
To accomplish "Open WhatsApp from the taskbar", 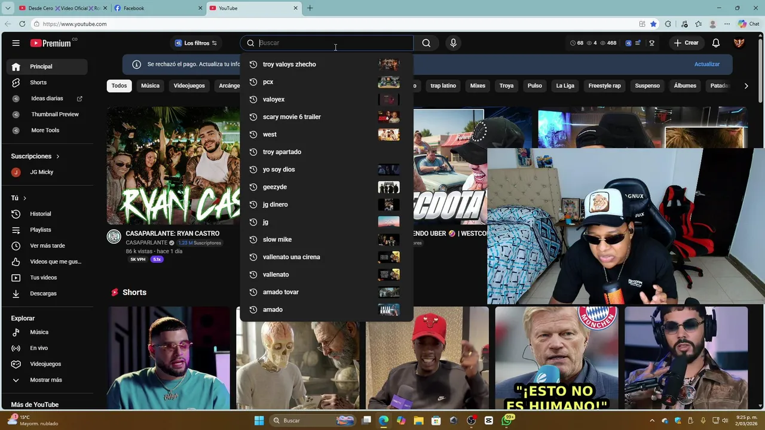I will (x=506, y=420).
